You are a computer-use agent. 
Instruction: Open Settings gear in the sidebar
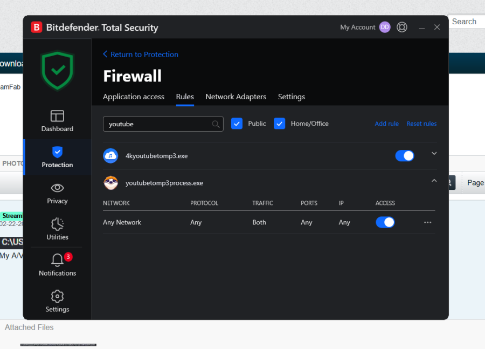tap(57, 297)
